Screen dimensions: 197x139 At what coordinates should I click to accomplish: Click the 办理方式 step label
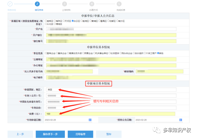coord(93,10)
